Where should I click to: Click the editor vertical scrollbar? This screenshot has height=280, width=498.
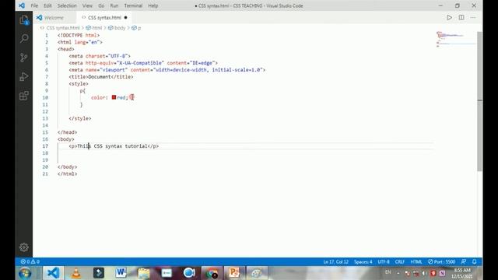click(479, 102)
